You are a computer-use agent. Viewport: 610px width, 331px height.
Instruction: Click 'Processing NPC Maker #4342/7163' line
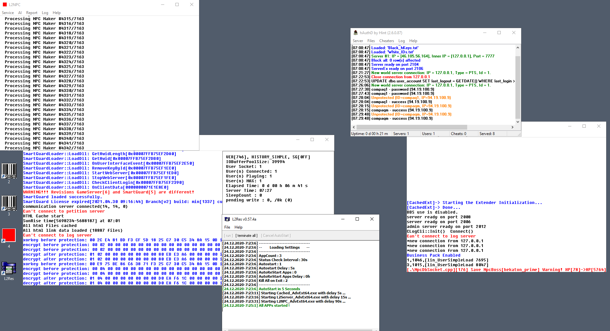pos(44,148)
